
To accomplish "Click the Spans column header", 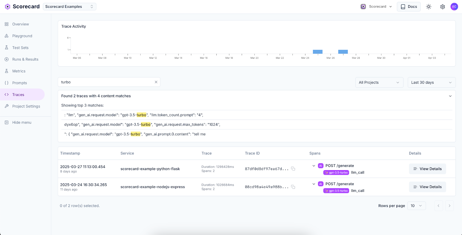I will click(x=315, y=153).
